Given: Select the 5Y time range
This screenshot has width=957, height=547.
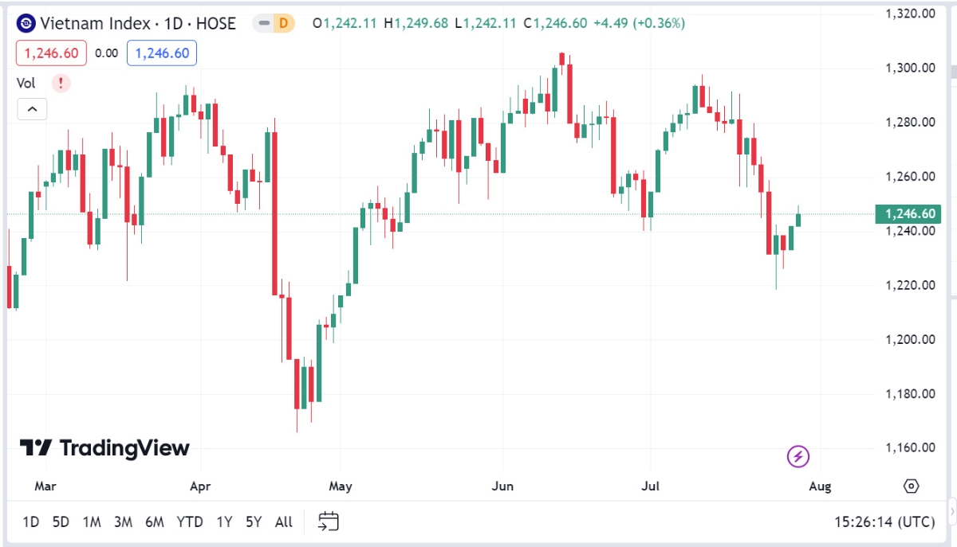Looking at the screenshot, I should pyautogui.click(x=254, y=522).
